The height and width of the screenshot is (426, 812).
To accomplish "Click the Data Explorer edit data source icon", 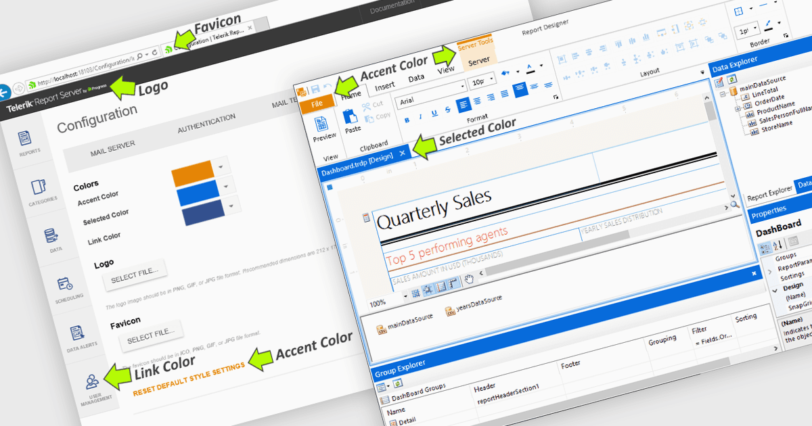I will (x=719, y=82).
